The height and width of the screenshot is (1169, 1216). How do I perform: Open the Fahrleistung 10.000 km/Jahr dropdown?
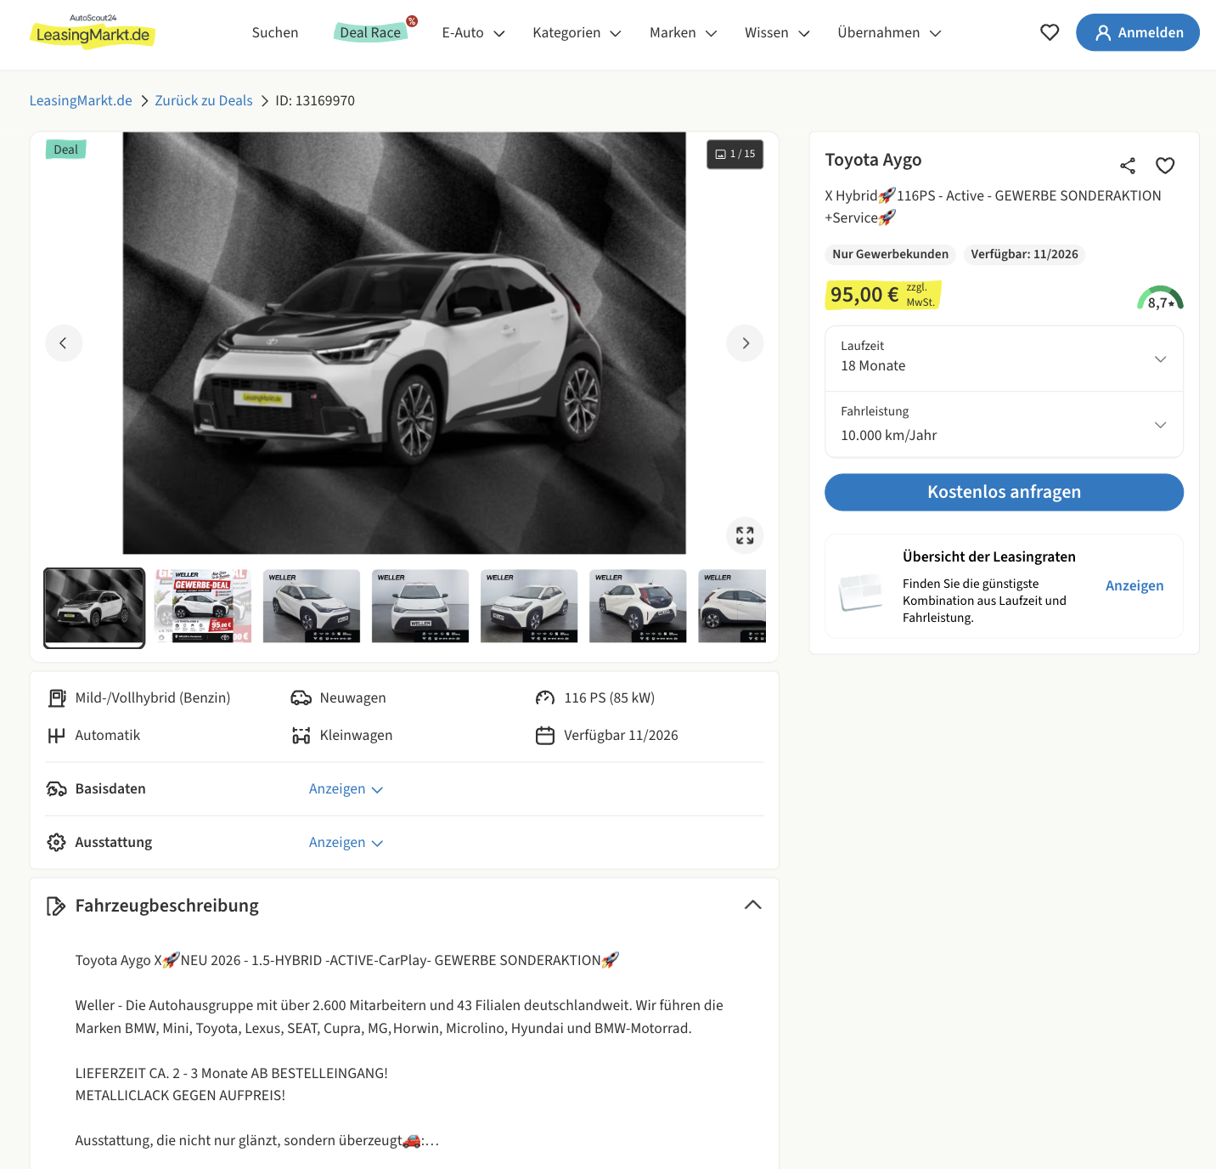[1004, 425]
